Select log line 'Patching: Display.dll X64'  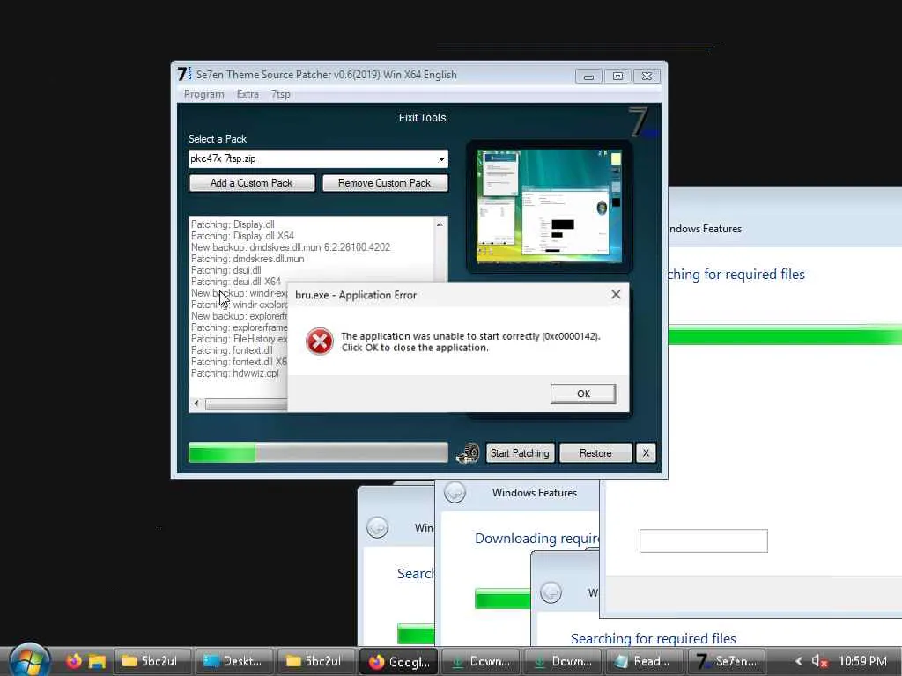click(x=242, y=236)
